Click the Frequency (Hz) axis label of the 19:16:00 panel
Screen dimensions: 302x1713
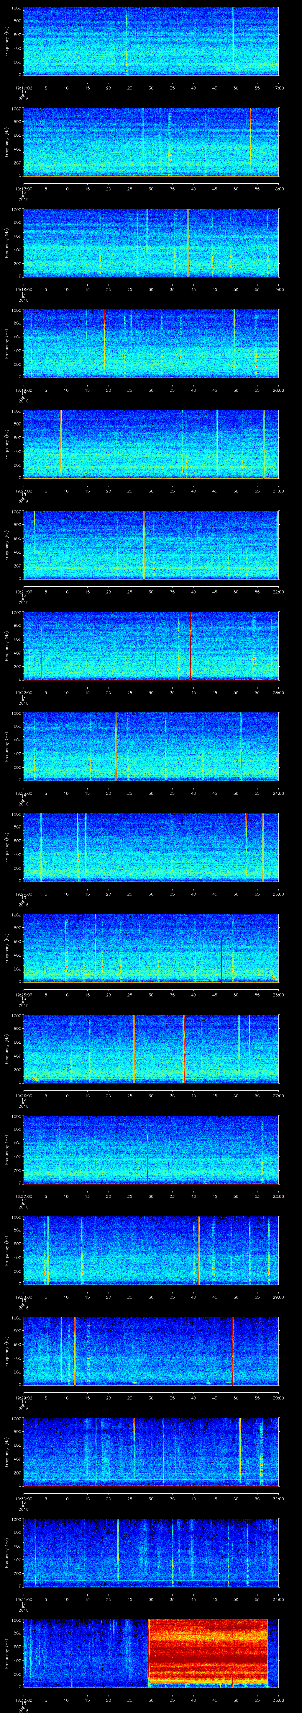point(7,42)
